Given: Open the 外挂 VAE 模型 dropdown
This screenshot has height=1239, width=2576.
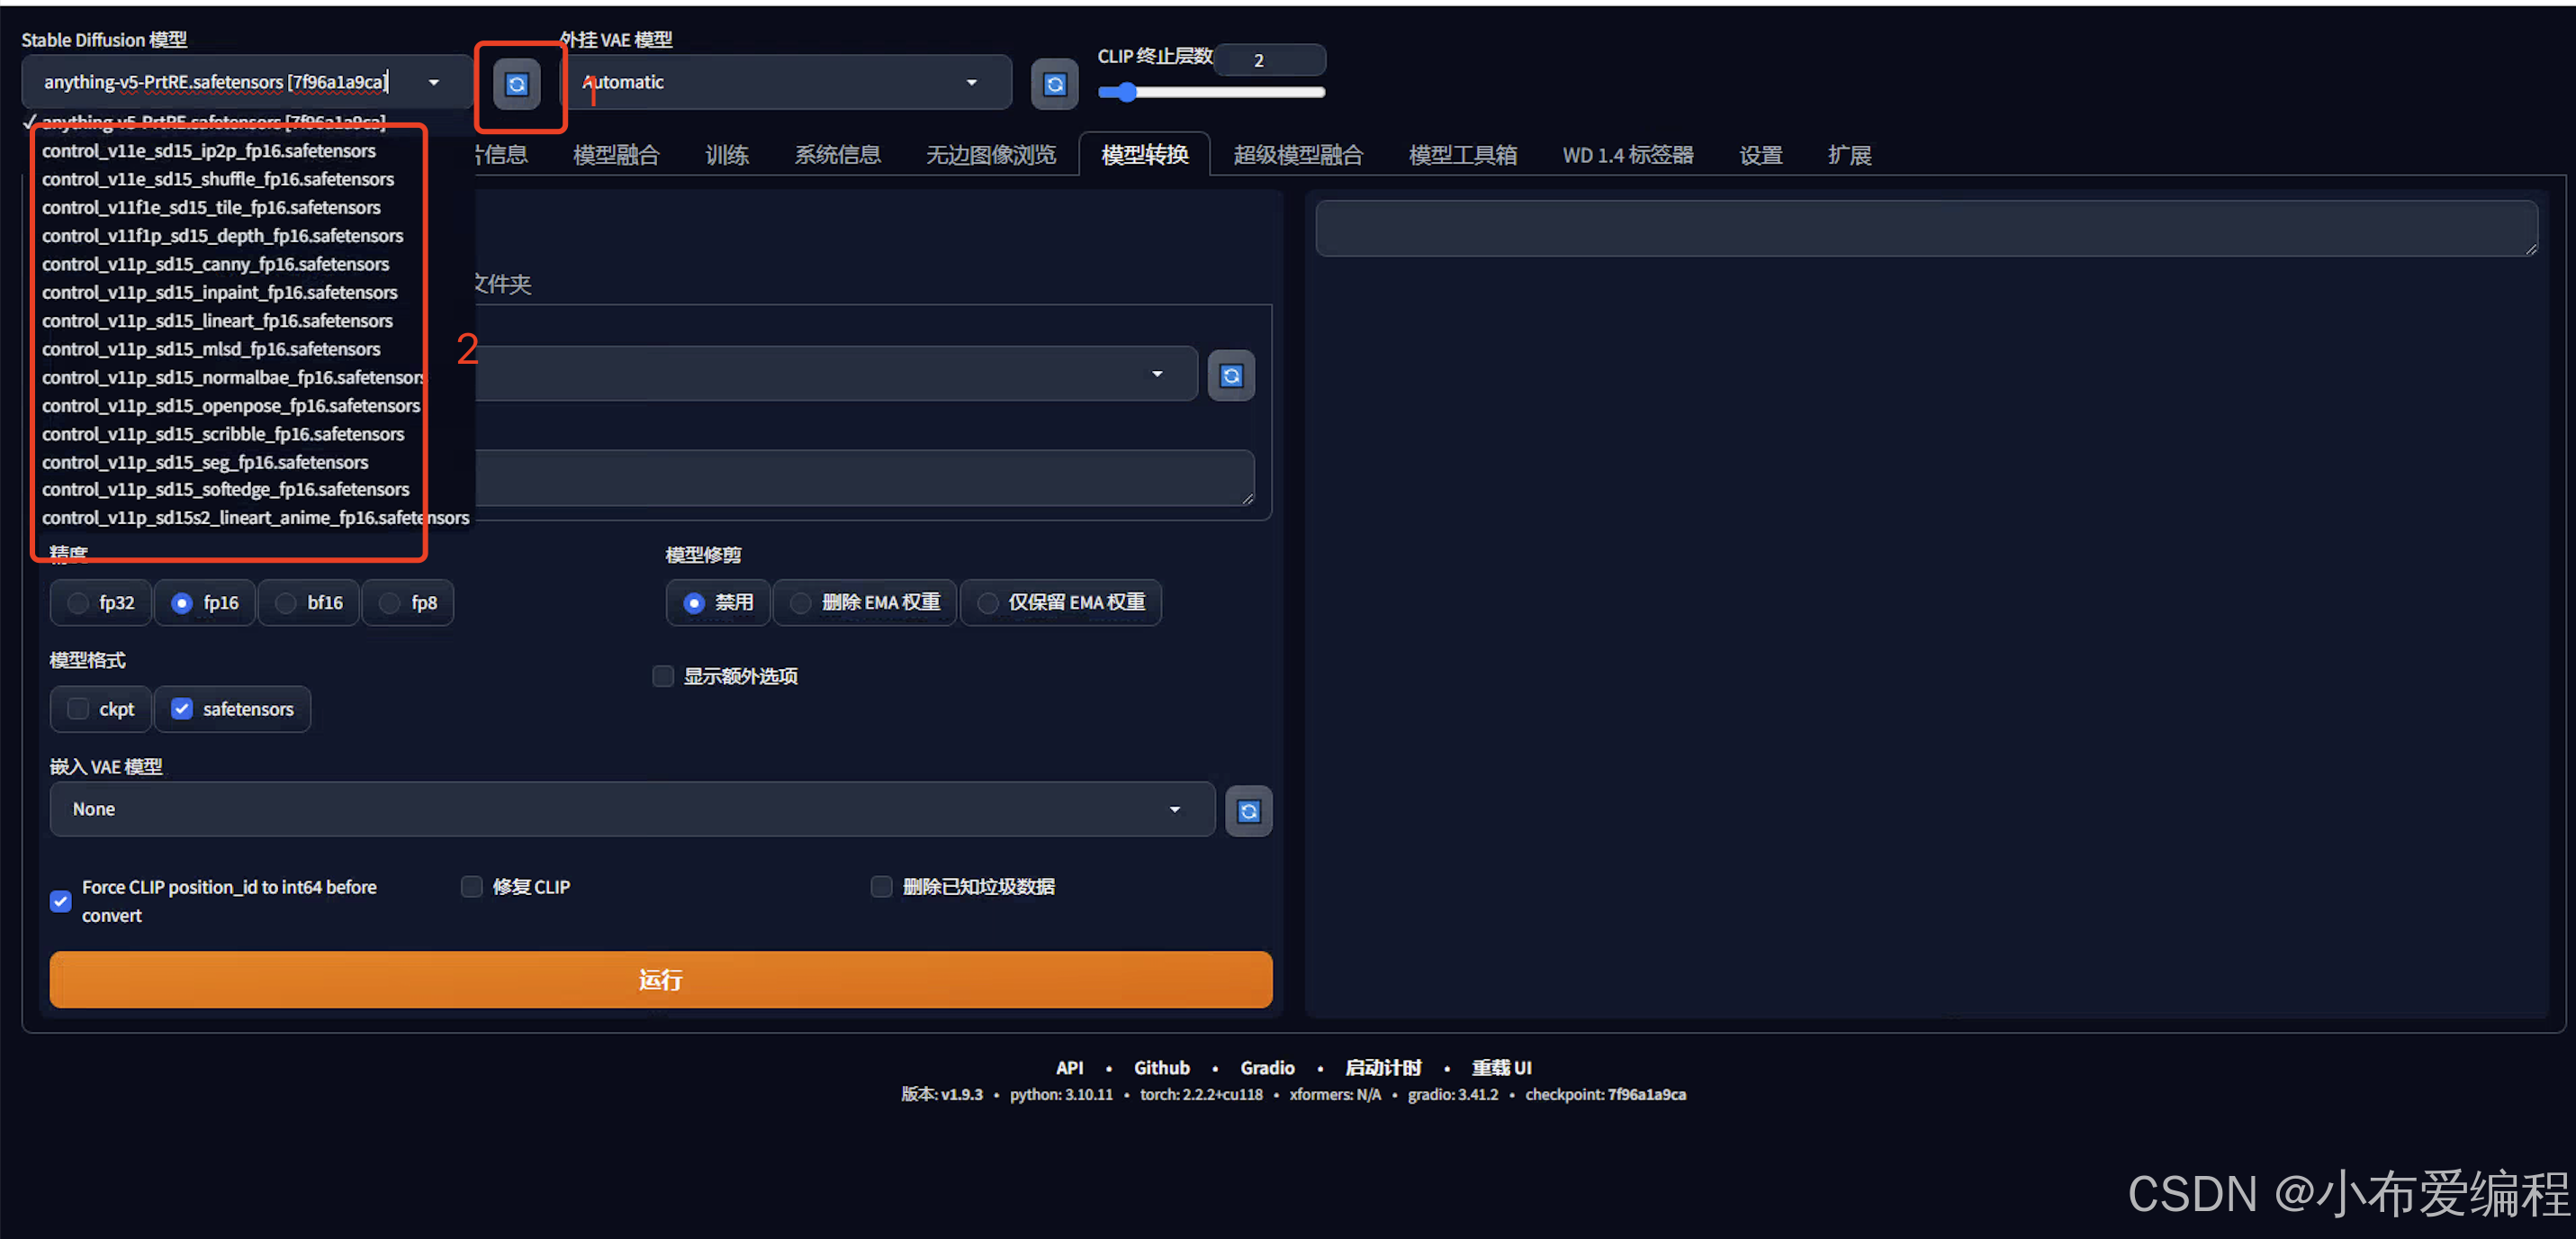Looking at the screenshot, I should pos(780,82).
